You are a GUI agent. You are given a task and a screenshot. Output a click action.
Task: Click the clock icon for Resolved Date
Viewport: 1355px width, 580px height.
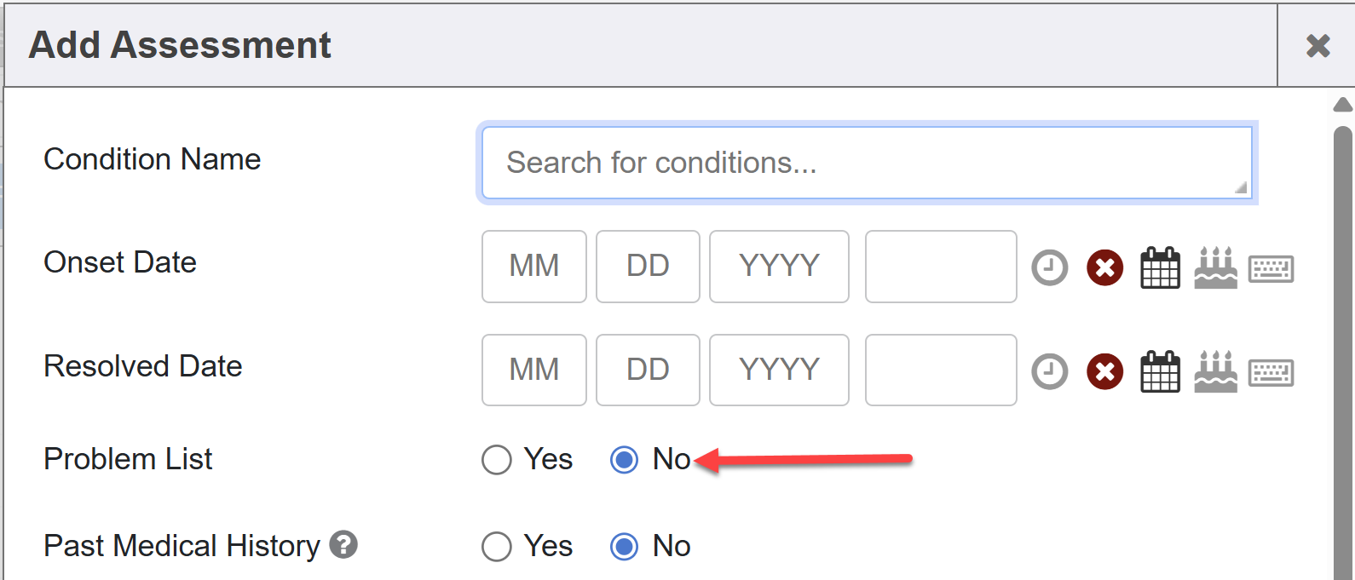tap(1049, 371)
